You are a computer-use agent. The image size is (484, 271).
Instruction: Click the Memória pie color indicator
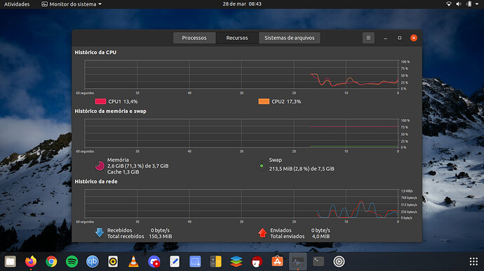point(100,166)
